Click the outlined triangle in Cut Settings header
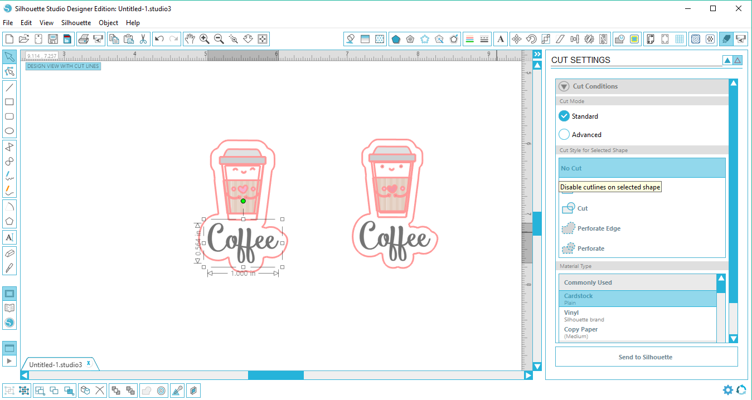This screenshot has width=752, height=400. click(x=738, y=60)
